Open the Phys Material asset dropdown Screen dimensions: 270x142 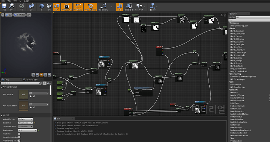pyautogui.click(x=39, y=93)
